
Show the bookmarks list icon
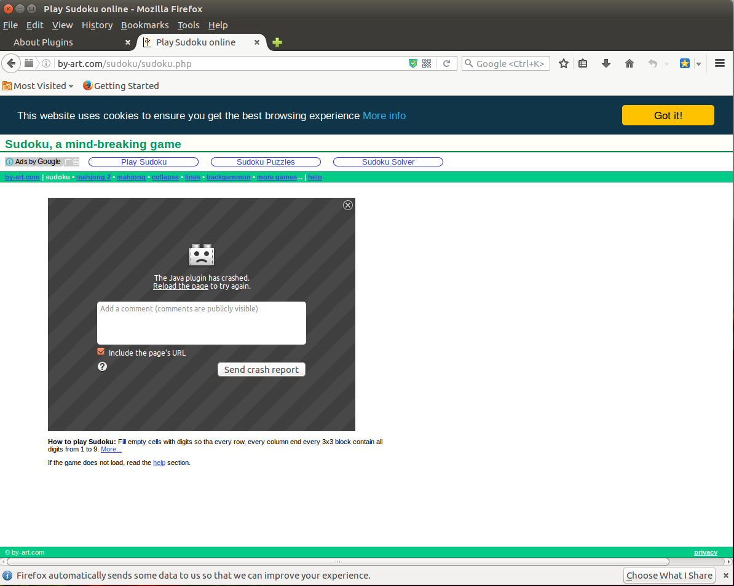tap(583, 63)
